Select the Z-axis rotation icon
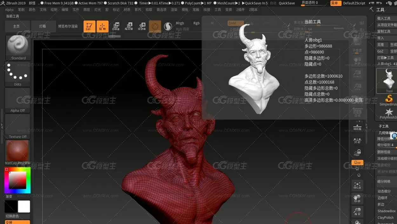 click(x=358, y=175)
